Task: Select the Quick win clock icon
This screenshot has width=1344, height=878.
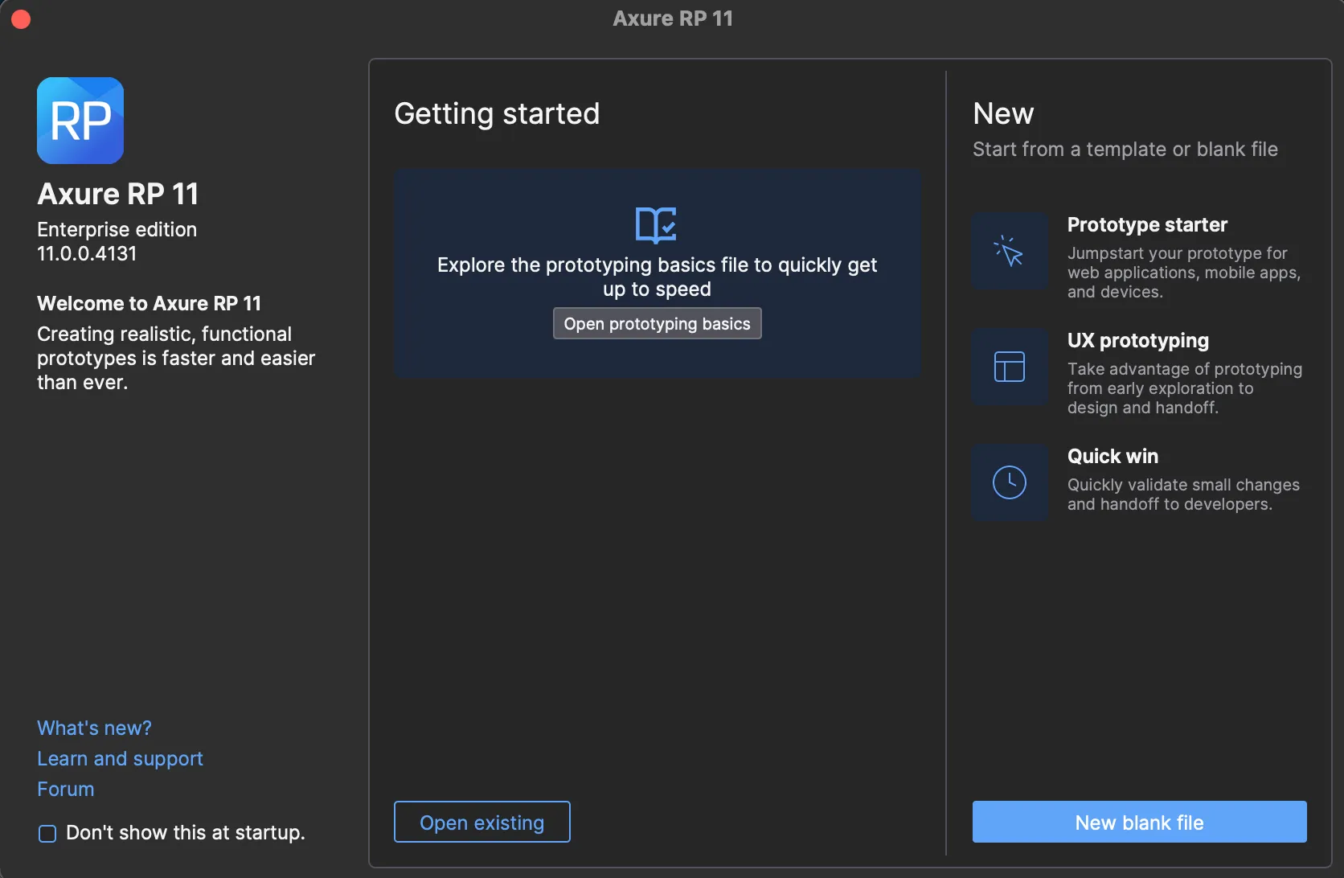Action: click(x=1010, y=482)
